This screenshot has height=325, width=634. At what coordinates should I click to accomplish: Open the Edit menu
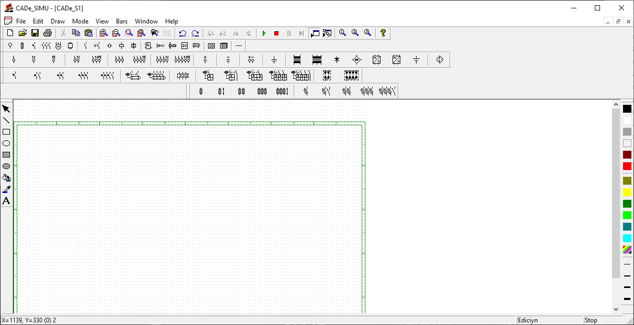click(38, 21)
